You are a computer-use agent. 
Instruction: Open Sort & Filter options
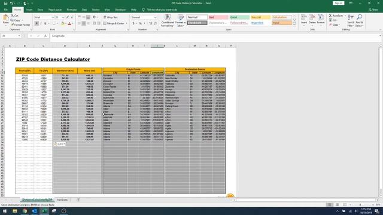351,20
